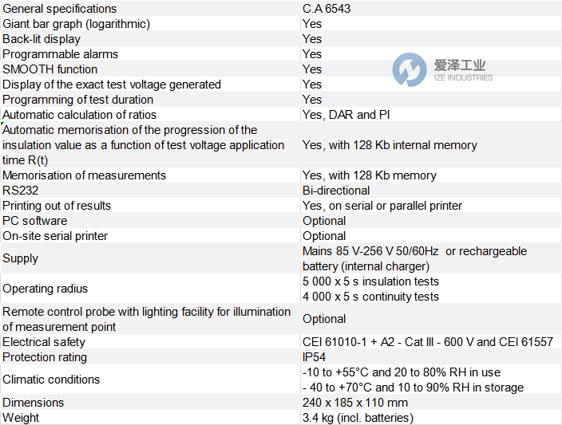The height and width of the screenshot is (425, 562).
Task: Click the IP54 protection rating value
Action: coord(315,357)
